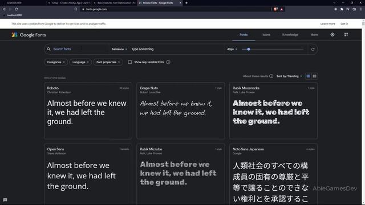Viewport: 365px width, 205px height.
Task: Click designer name Robert Leuschke
Action: [x=150, y=92]
